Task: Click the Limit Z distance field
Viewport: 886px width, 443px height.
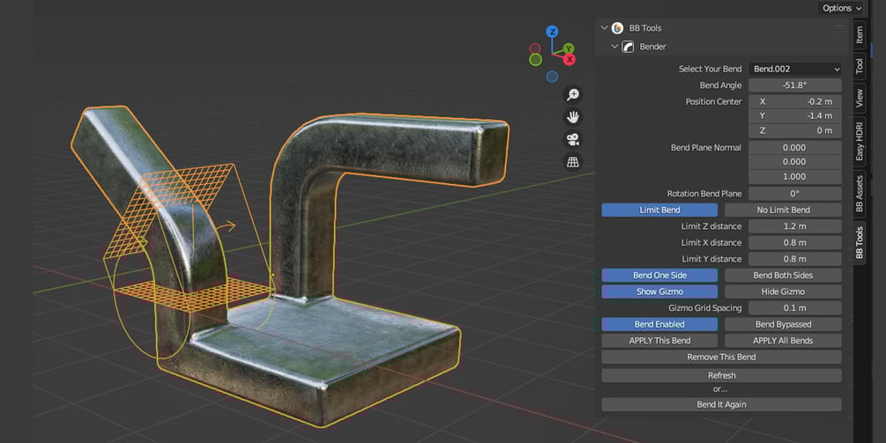Action: pos(795,226)
